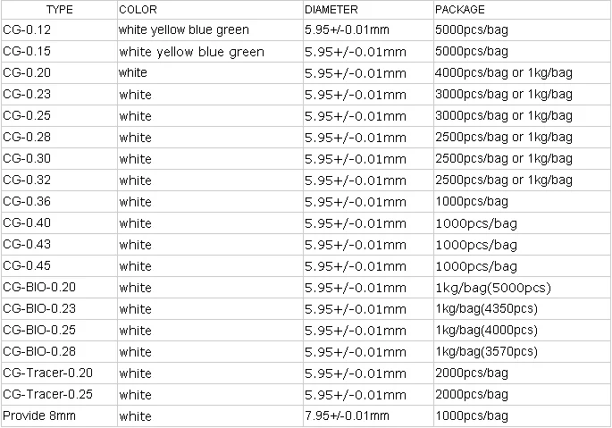612x428 pixels.
Task: Click the DIAMETER column header
Action: (x=331, y=10)
